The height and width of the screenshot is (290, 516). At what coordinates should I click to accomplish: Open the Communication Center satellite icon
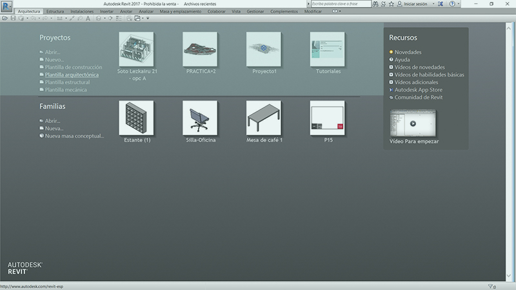[383, 4]
